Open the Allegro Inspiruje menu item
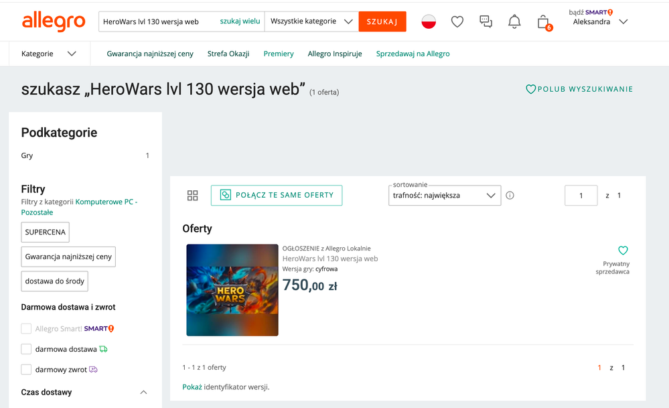Viewport: 669px width, 408px height. tap(335, 54)
